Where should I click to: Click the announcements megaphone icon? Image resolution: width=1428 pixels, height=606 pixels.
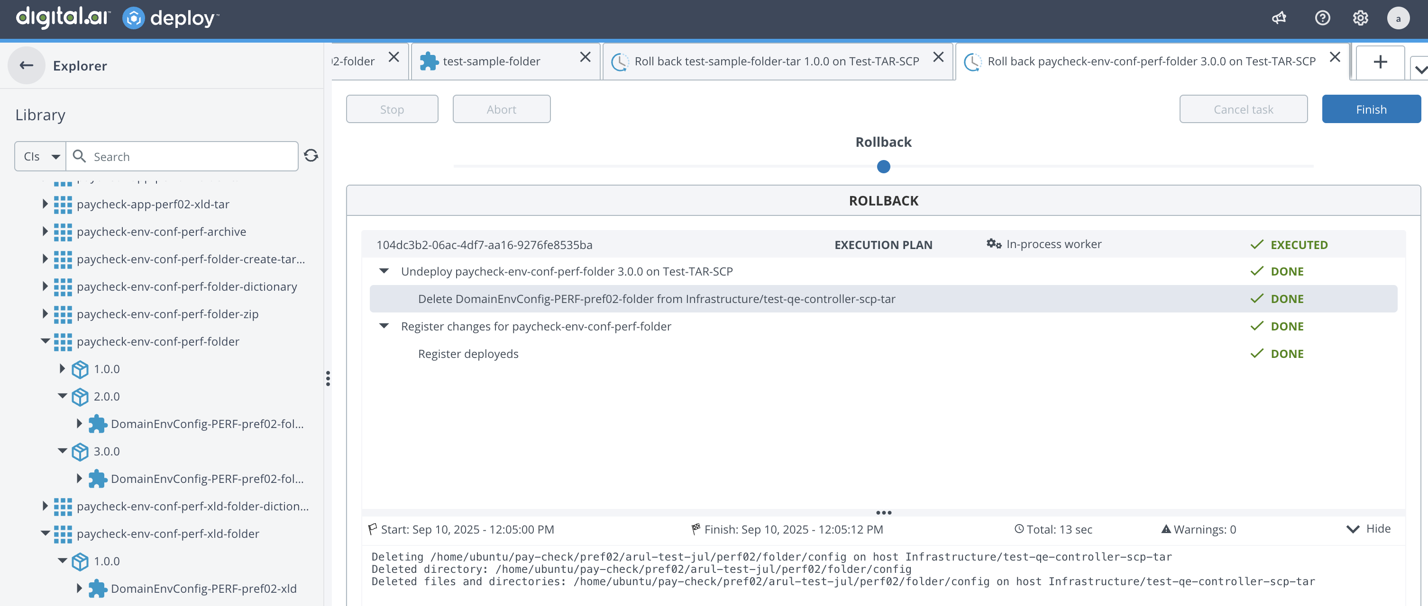1278,18
